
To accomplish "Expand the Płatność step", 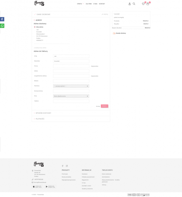I will (71, 119).
